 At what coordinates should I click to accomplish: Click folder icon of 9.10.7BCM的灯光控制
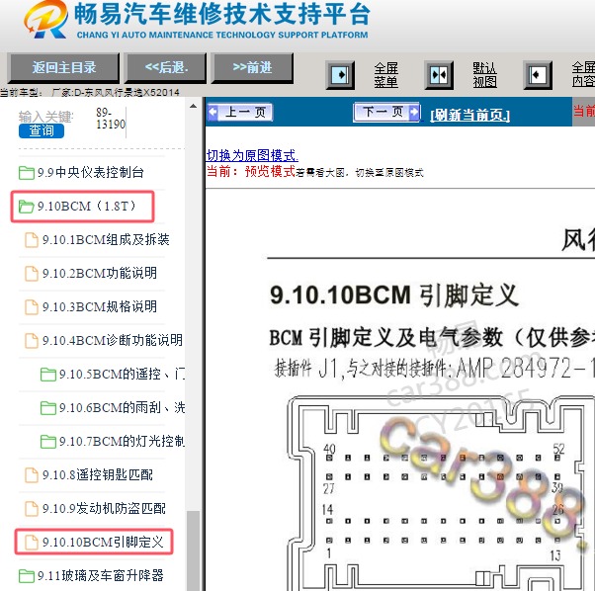48,442
